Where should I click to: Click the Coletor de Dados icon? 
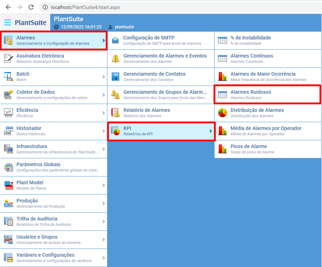pos(9,95)
